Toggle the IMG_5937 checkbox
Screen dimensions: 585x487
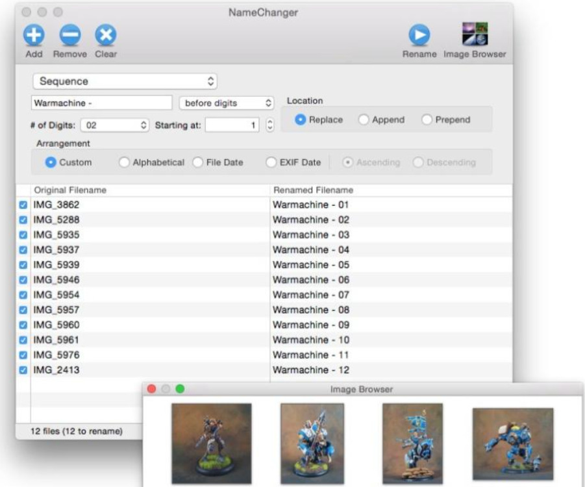pos(23,249)
